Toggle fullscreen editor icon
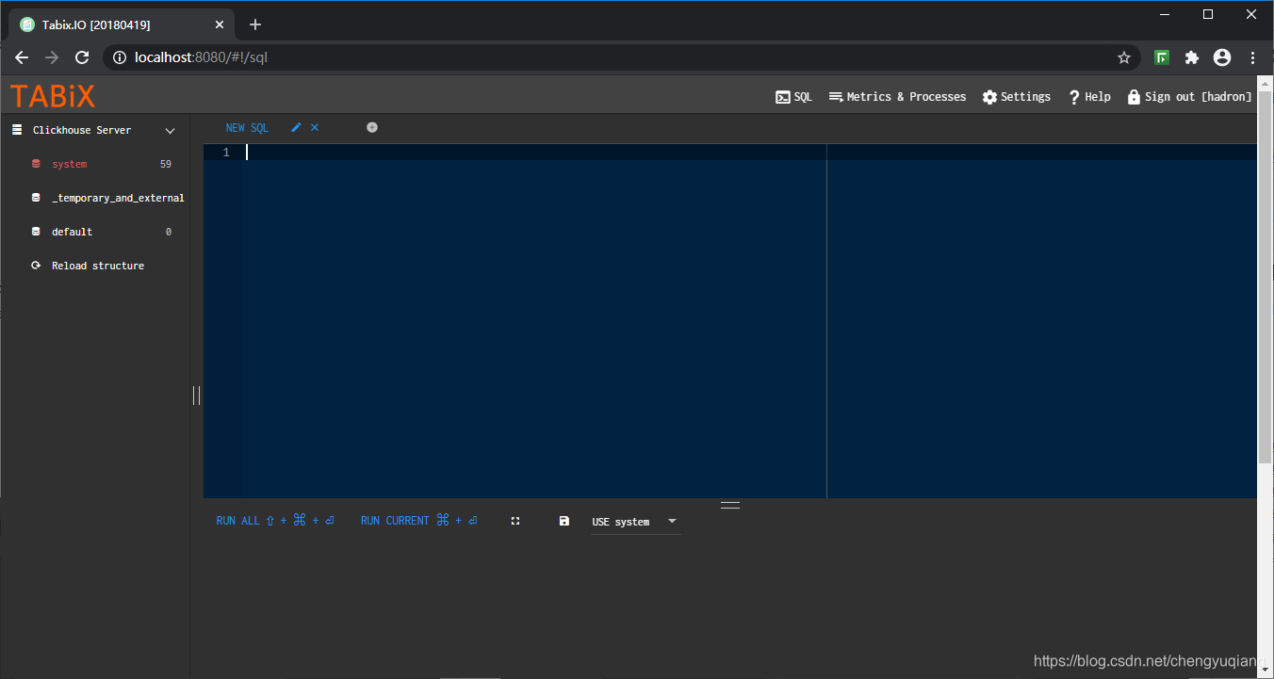The height and width of the screenshot is (679, 1274). click(x=515, y=521)
